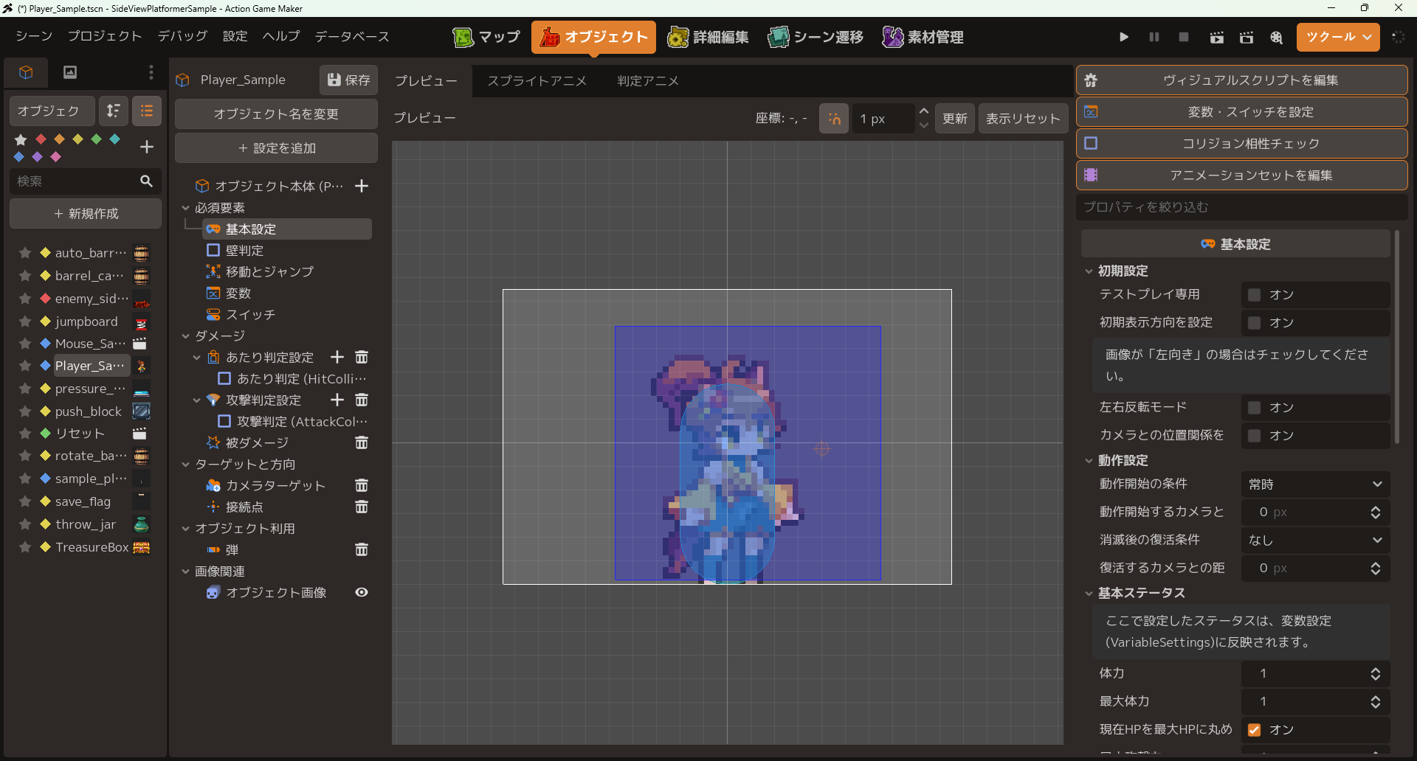Collapse the 基本ステータス section
This screenshot has width=1417, height=761.
[1089, 594]
